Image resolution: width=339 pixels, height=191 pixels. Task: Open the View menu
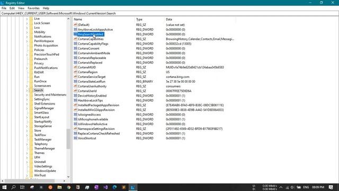pyautogui.click(x=21, y=8)
